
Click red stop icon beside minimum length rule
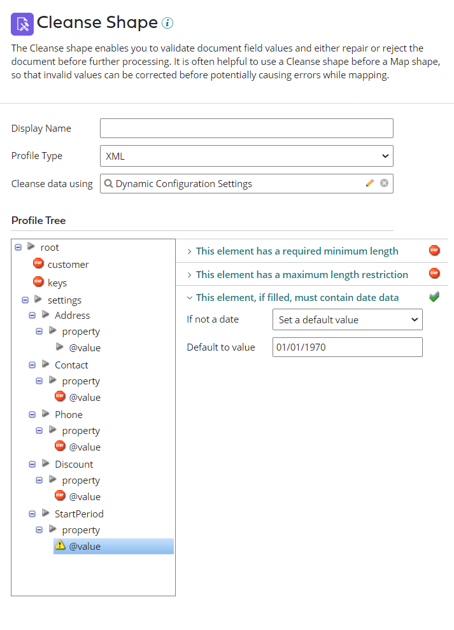tap(434, 250)
